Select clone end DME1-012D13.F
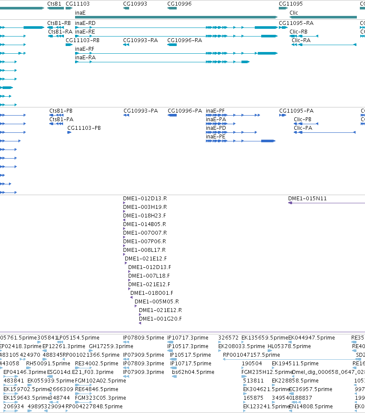The image size is (365, 413). pyautogui.click(x=150, y=267)
